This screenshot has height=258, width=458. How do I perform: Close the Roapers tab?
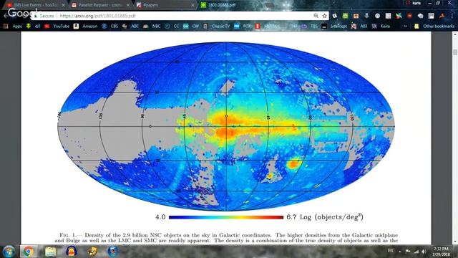pos(193,5)
